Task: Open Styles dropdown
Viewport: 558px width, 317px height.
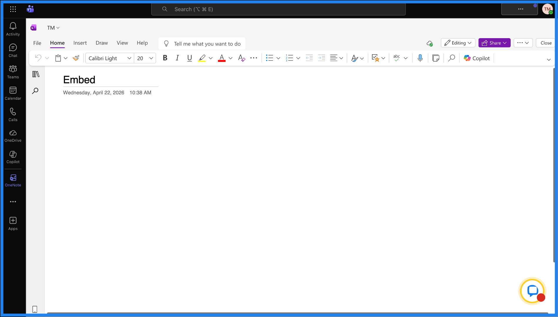Action: (358, 58)
